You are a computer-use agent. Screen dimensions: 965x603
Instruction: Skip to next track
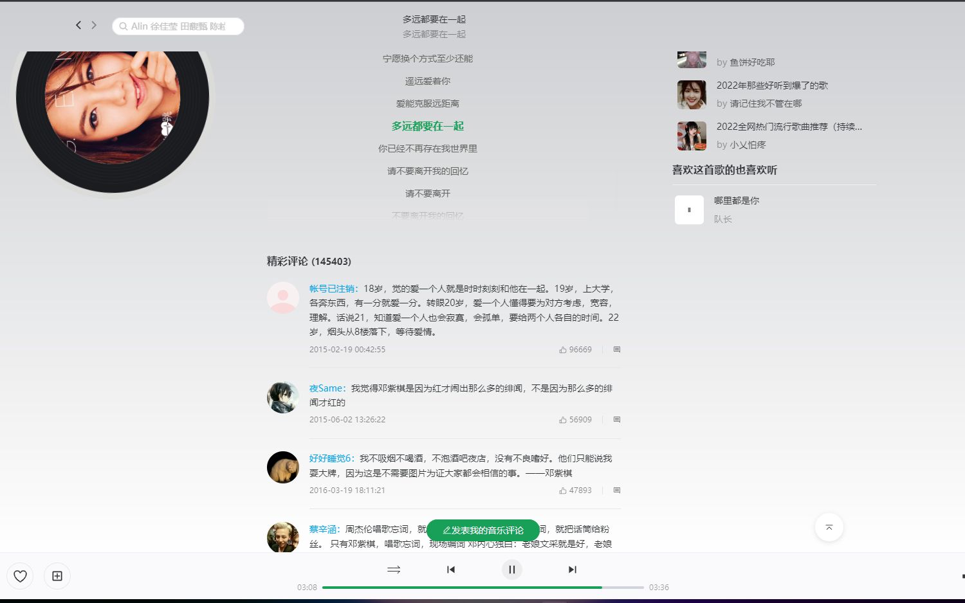[x=573, y=570]
